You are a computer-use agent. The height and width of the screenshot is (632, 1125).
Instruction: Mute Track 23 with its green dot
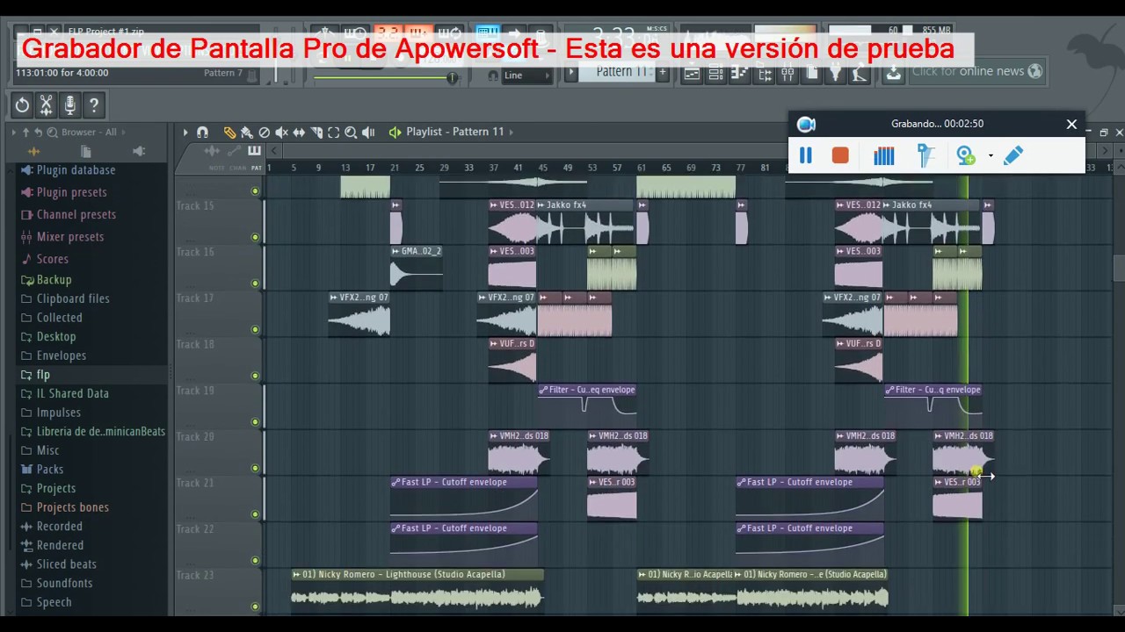pyautogui.click(x=255, y=607)
